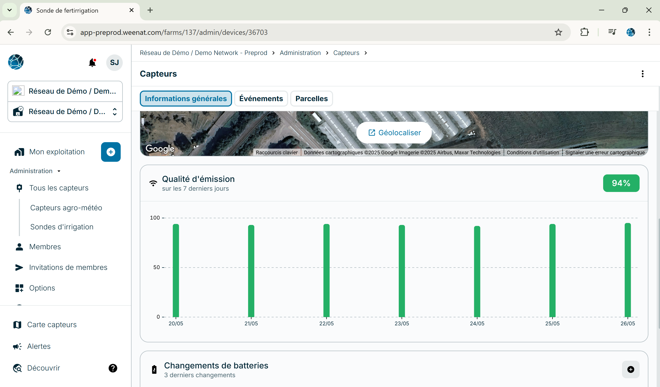
Task: Switch to Parcelles tab
Action: coord(311,99)
